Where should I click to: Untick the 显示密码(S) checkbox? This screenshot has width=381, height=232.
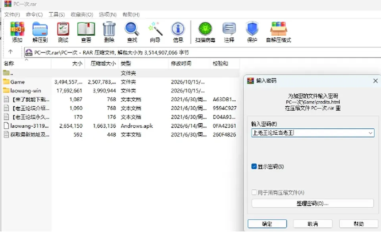pos(254,166)
